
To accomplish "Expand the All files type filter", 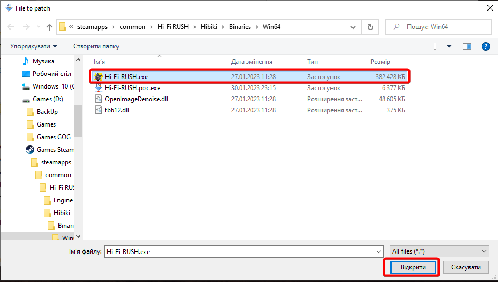I will tap(439, 252).
